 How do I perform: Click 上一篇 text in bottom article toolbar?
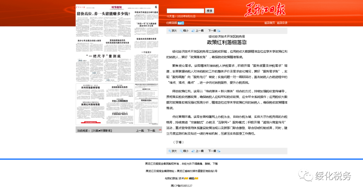tap(200, 151)
